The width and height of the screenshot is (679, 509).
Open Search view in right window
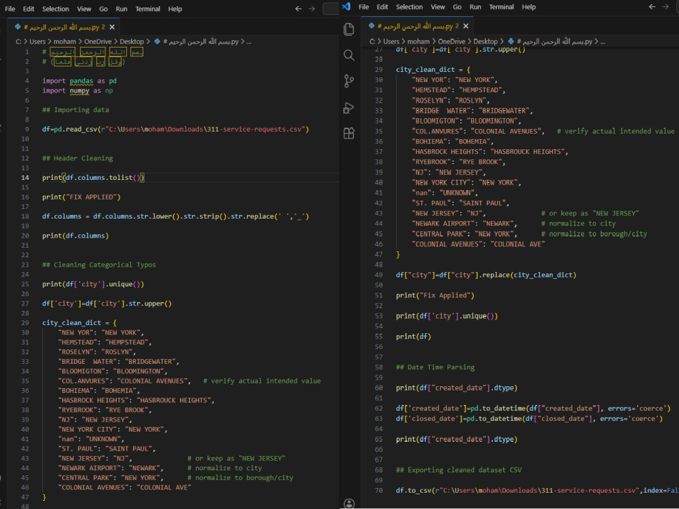(348, 55)
